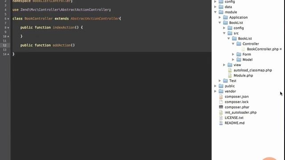Expand the vendor folder
This screenshot has width=285, height=160.
tap(216, 91)
